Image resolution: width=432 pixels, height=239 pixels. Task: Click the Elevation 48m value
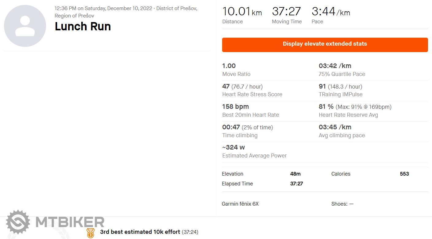[x=295, y=174]
